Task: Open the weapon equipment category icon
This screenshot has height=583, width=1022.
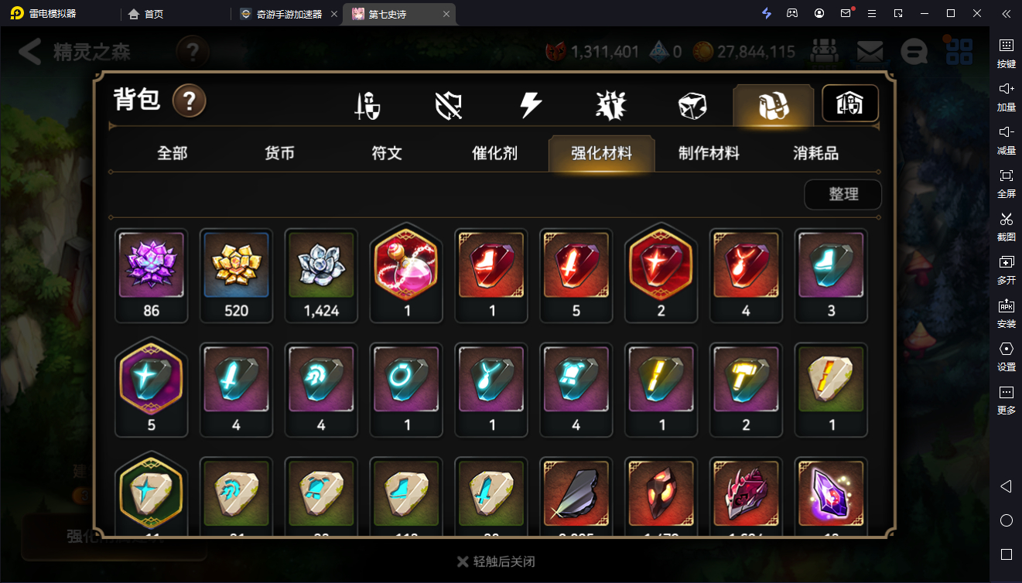Action: 367,105
